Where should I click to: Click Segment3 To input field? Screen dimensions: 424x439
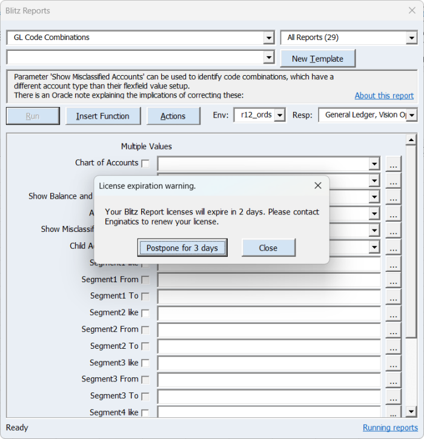click(269, 397)
